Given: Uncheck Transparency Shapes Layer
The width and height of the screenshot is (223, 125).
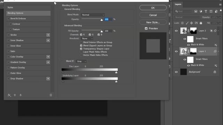Looking at the screenshot, I should pyautogui.click(x=81, y=49).
